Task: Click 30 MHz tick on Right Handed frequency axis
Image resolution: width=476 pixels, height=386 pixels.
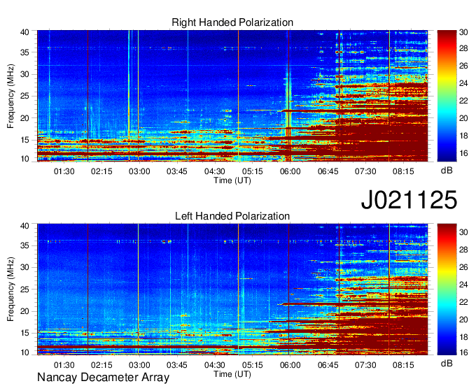Action: 24,74
